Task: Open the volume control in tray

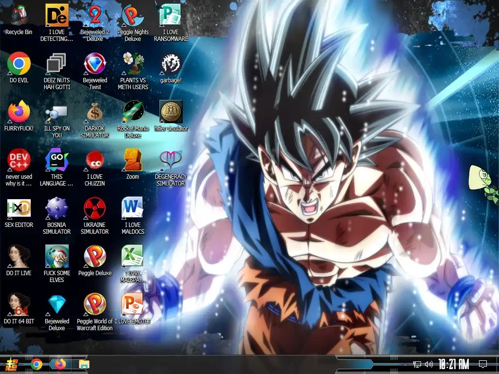Action: coord(429,364)
